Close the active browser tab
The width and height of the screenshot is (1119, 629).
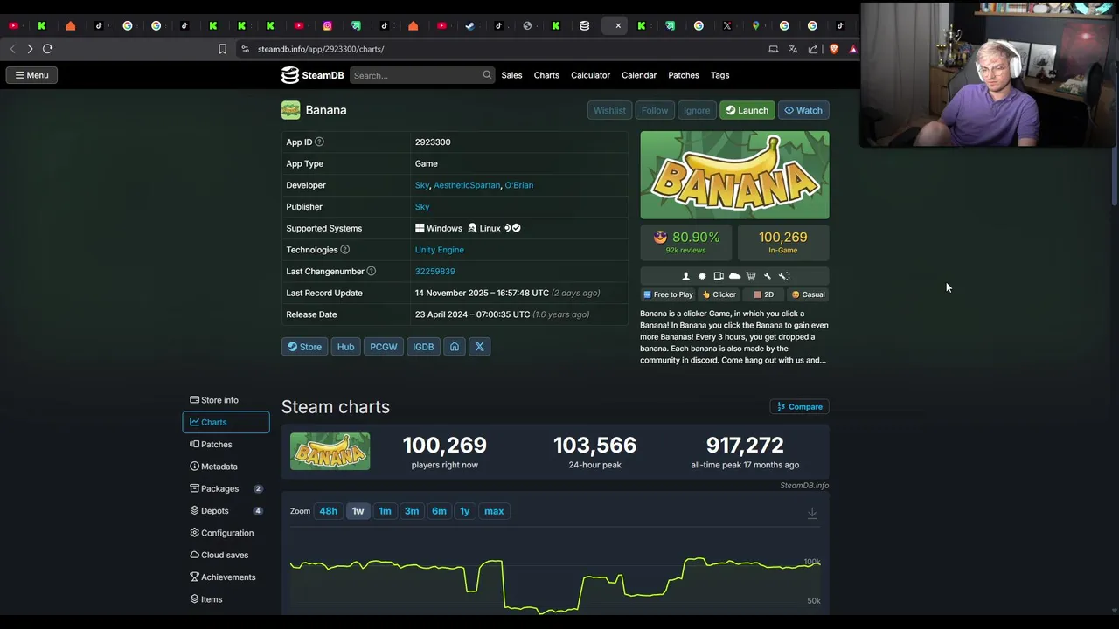pyautogui.click(x=618, y=25)
